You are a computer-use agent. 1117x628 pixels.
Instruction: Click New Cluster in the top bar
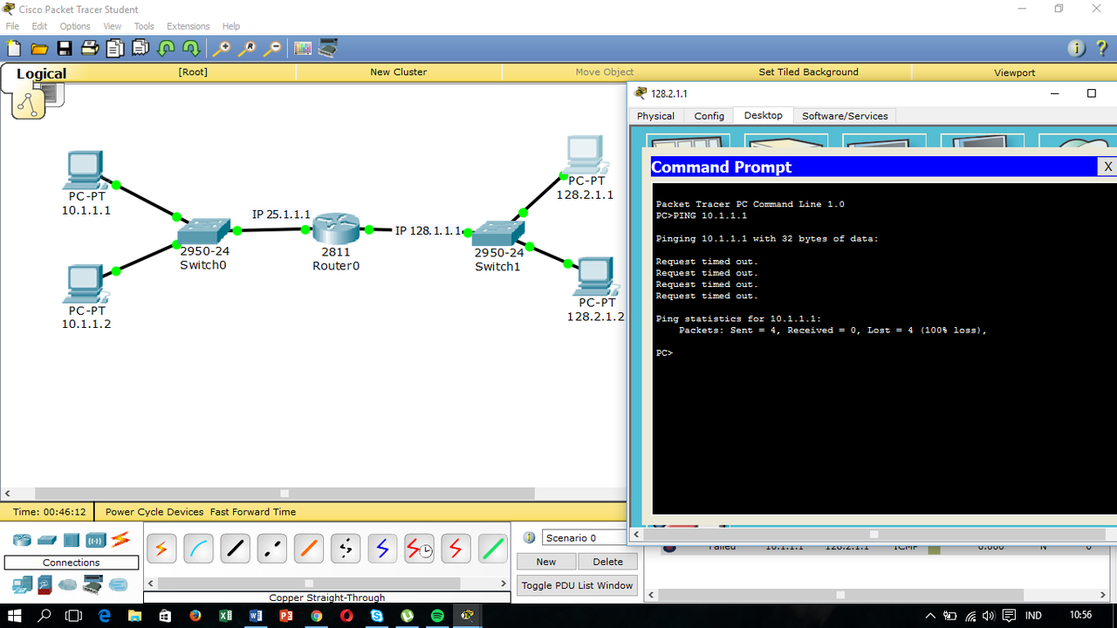(398, 72)
